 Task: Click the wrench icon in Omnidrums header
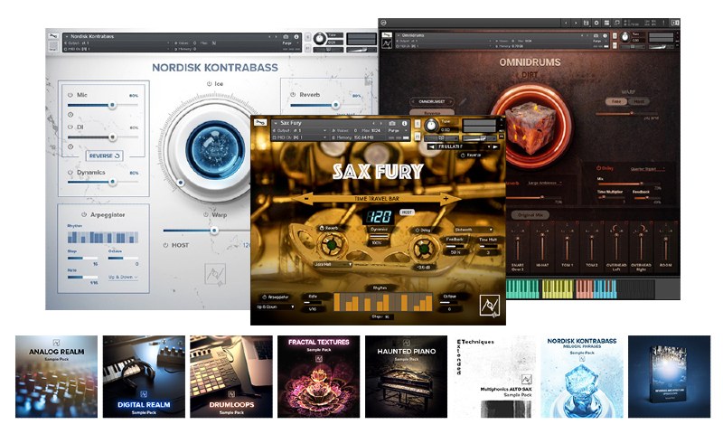point(387,35)
